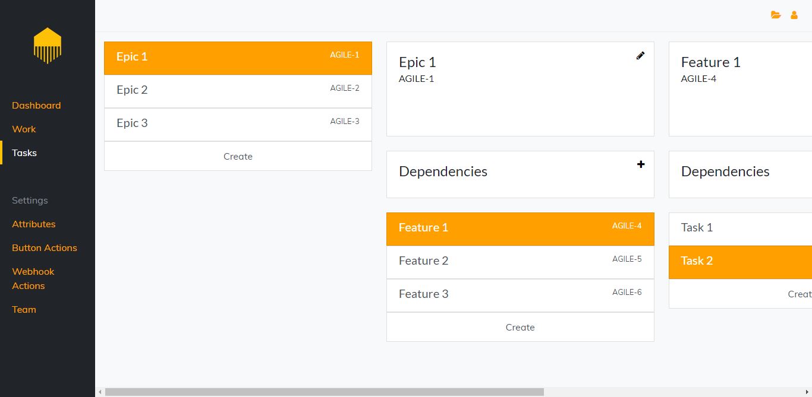Click the scrollbar left arrow
Viewport: 812px width, 397px height.
coord(100,392)
